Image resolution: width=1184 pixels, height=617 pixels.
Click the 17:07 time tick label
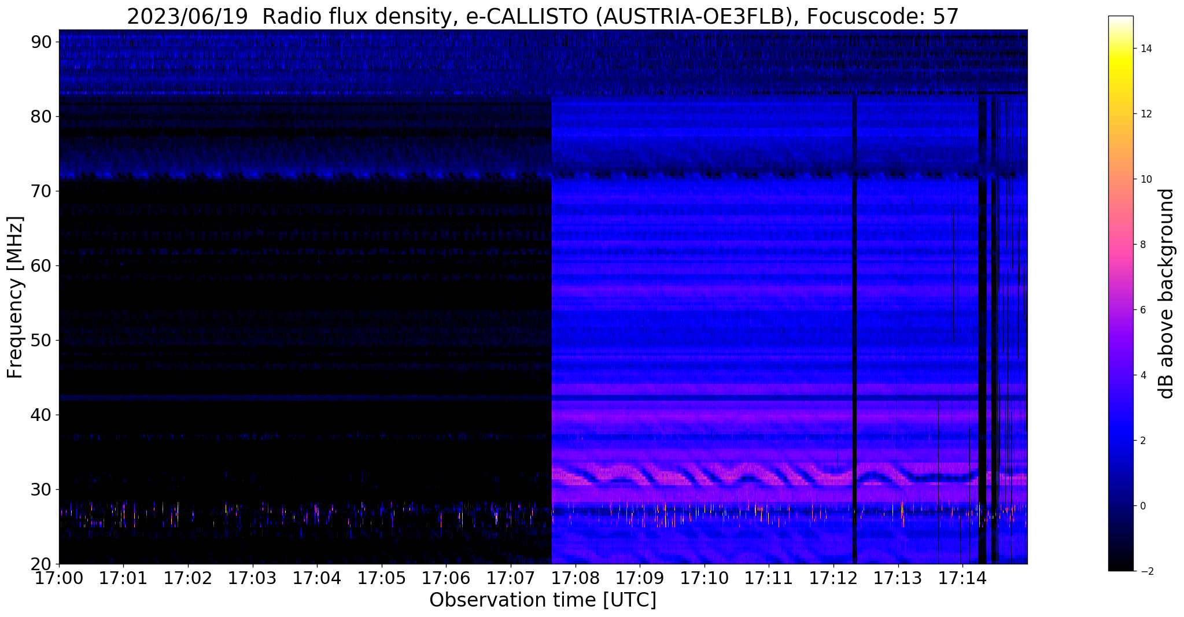tap(511, 578)
